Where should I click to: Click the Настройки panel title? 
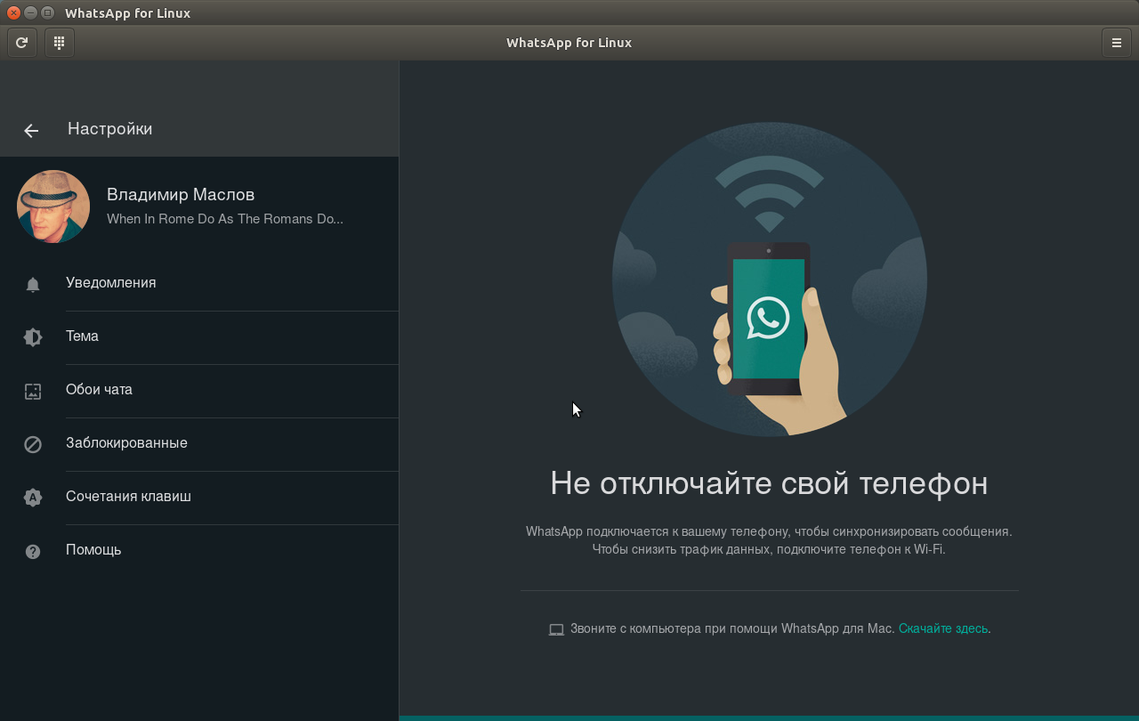point(110,129)
